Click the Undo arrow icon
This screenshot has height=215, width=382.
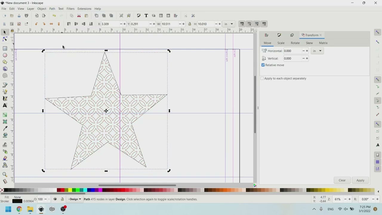[54, 16]
